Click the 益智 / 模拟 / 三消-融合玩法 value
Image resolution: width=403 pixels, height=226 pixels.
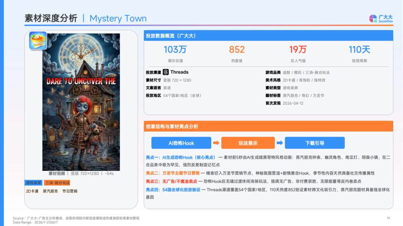pos(306,72)
